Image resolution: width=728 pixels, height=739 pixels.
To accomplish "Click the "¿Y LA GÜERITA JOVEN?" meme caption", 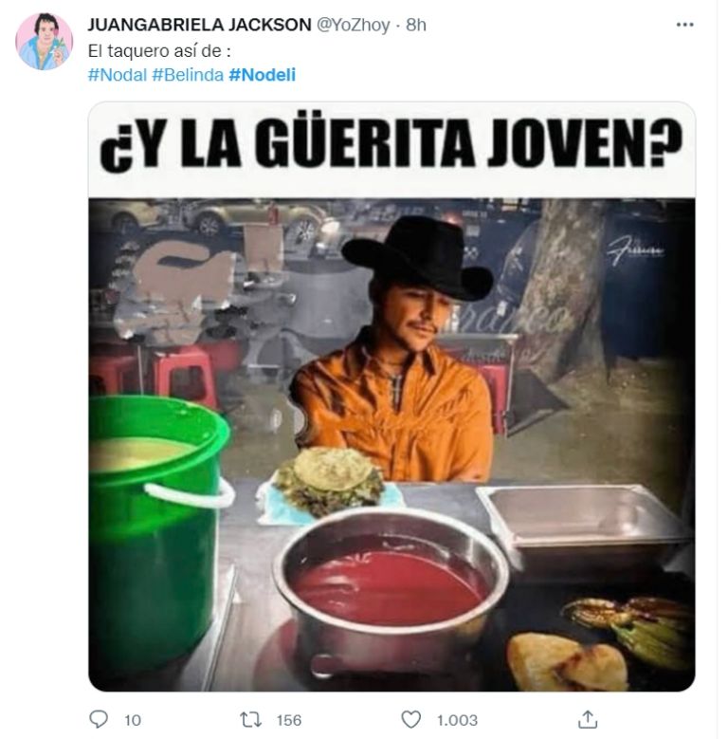I will point(391,143).
